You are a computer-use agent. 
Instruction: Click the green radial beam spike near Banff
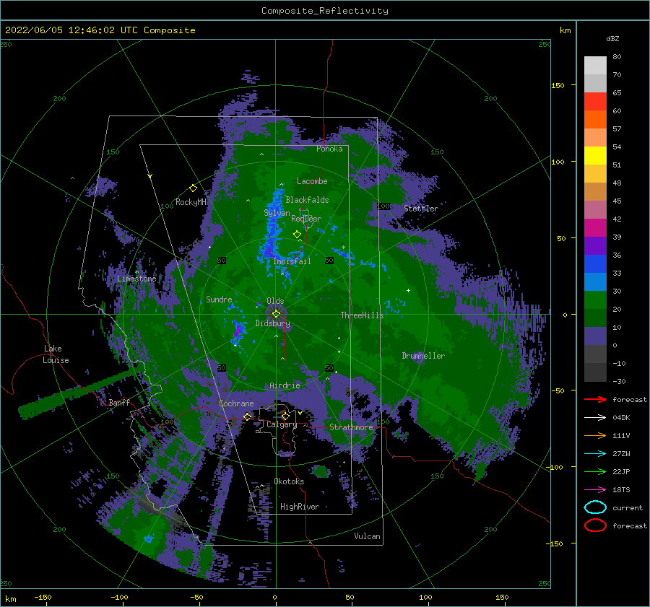[77, 393]
